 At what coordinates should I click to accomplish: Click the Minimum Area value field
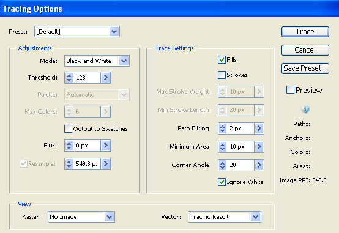pos(240,147)
